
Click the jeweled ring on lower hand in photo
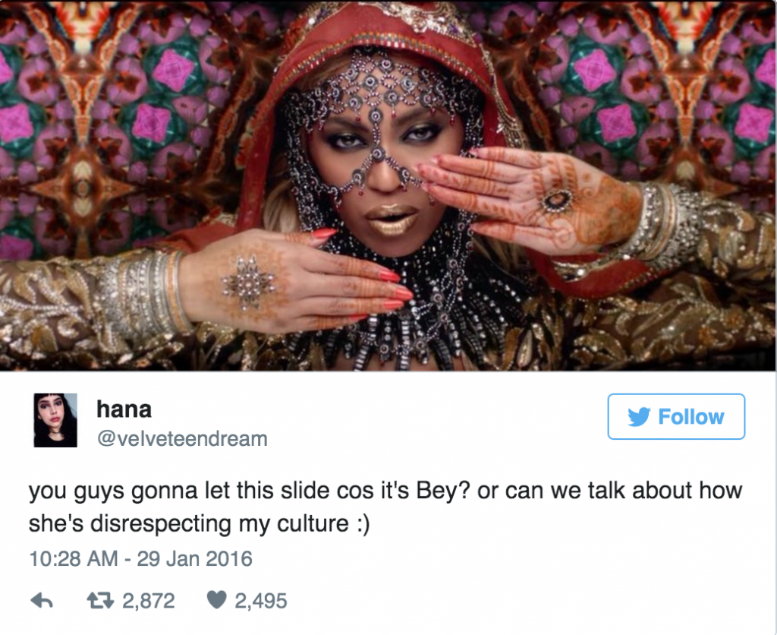248,283
